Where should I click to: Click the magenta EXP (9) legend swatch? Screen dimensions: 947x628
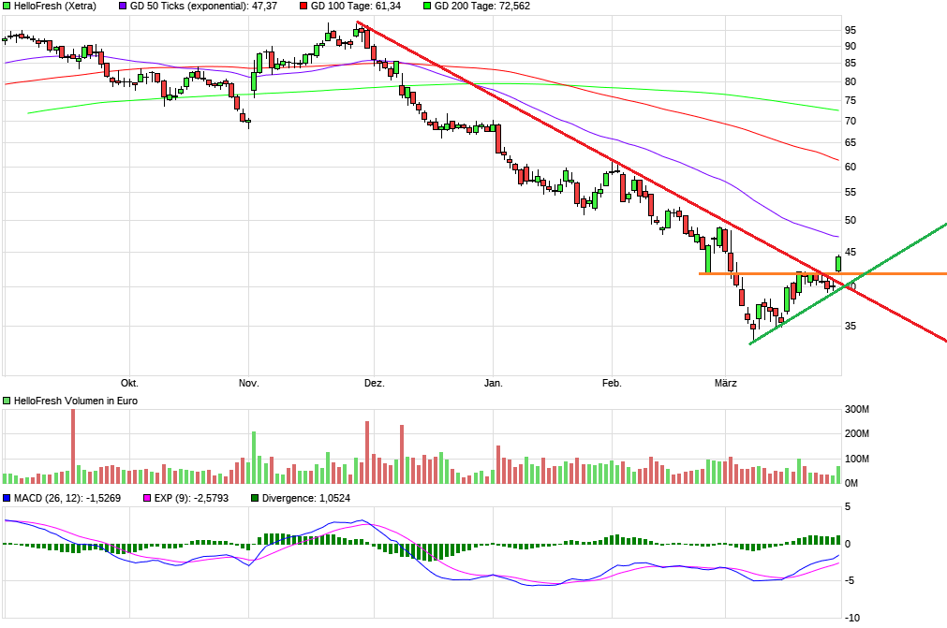click(147, 498)
